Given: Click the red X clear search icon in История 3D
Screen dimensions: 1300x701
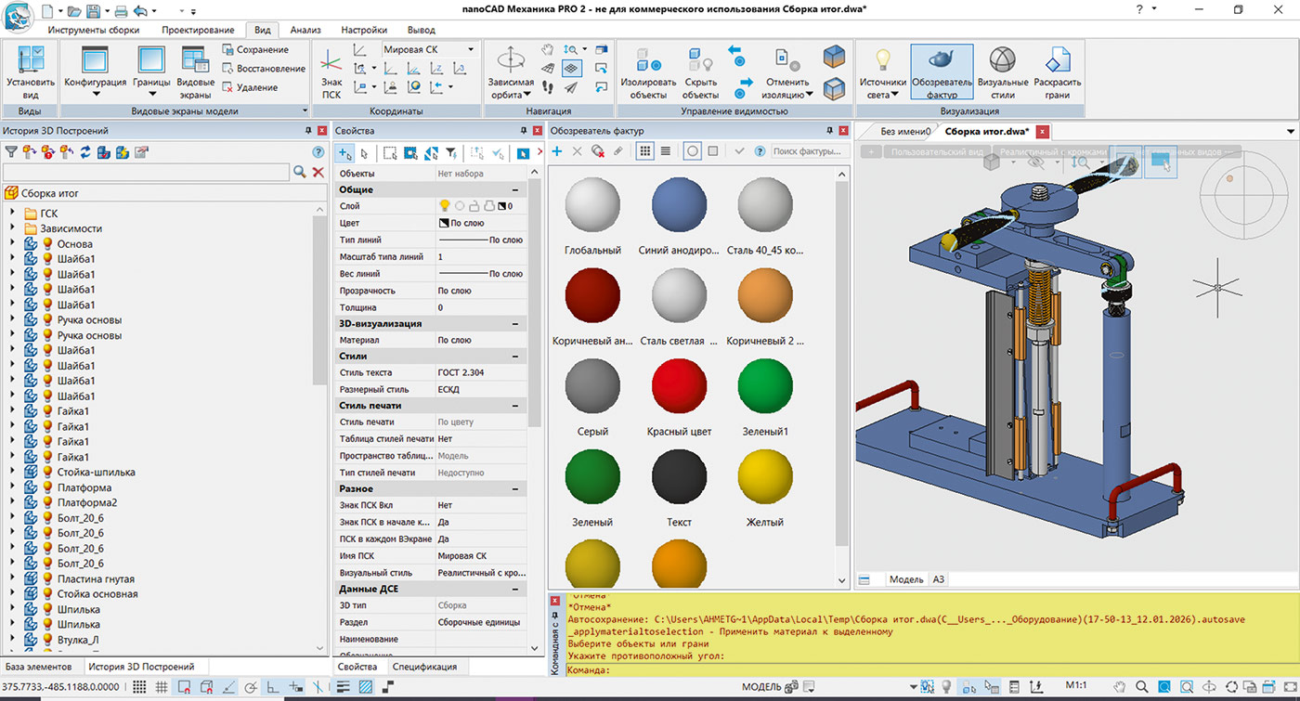Looking at the screenshot, I should pos(318,172).
